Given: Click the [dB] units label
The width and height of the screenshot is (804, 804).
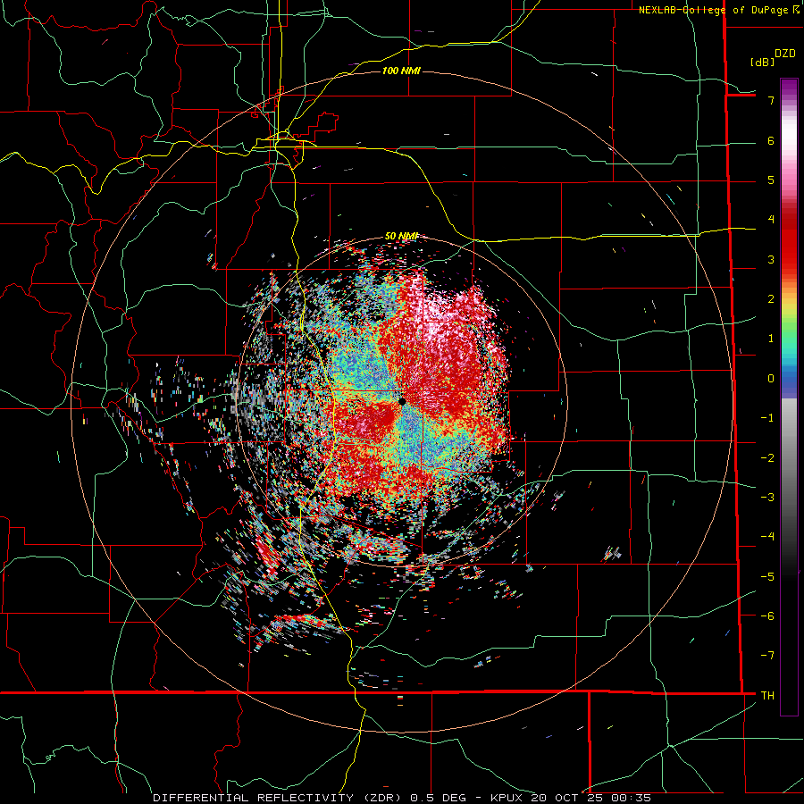Looking at the screenshot, I should tap(762, 62).
